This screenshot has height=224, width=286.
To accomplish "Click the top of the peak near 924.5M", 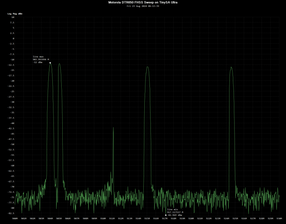I will [231, 67].
